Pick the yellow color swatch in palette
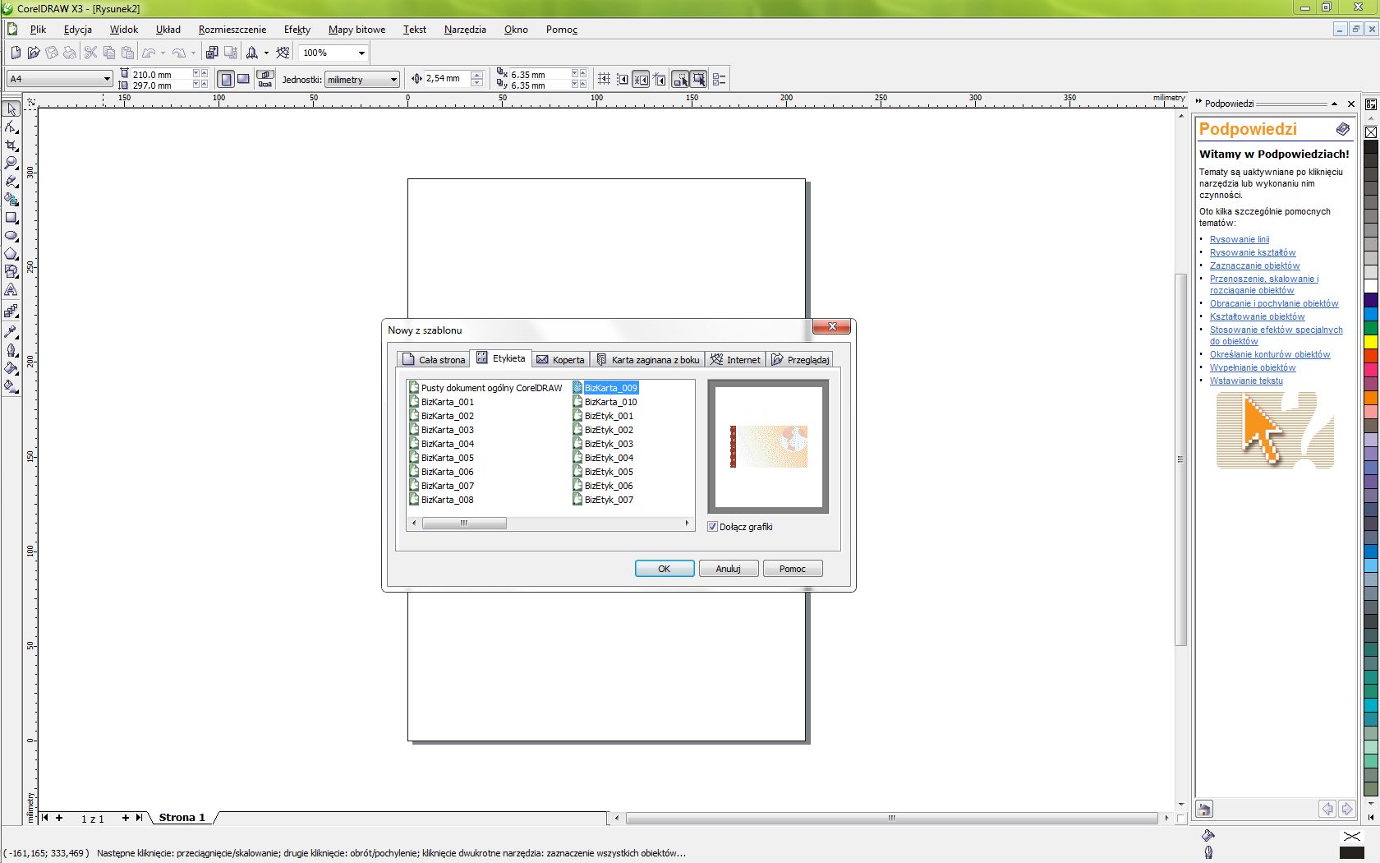 (x=1371, y=341)
